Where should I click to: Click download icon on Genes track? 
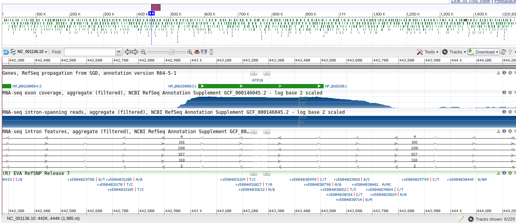499,73
